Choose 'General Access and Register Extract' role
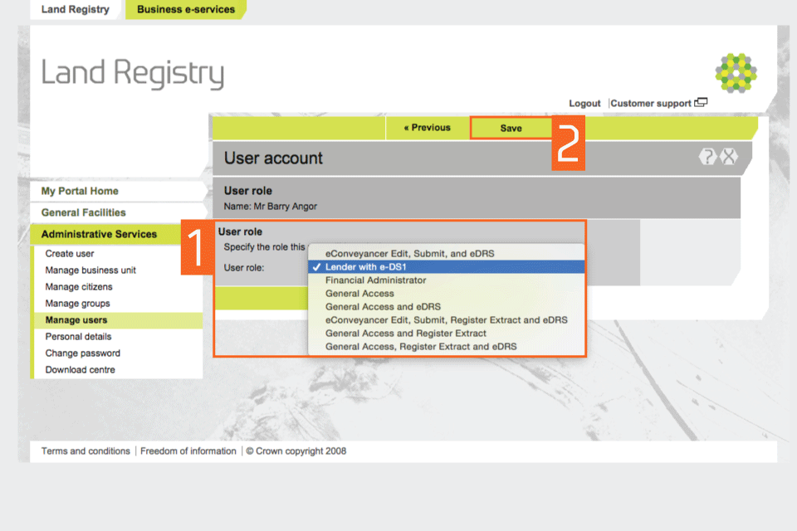 [405, 334]
